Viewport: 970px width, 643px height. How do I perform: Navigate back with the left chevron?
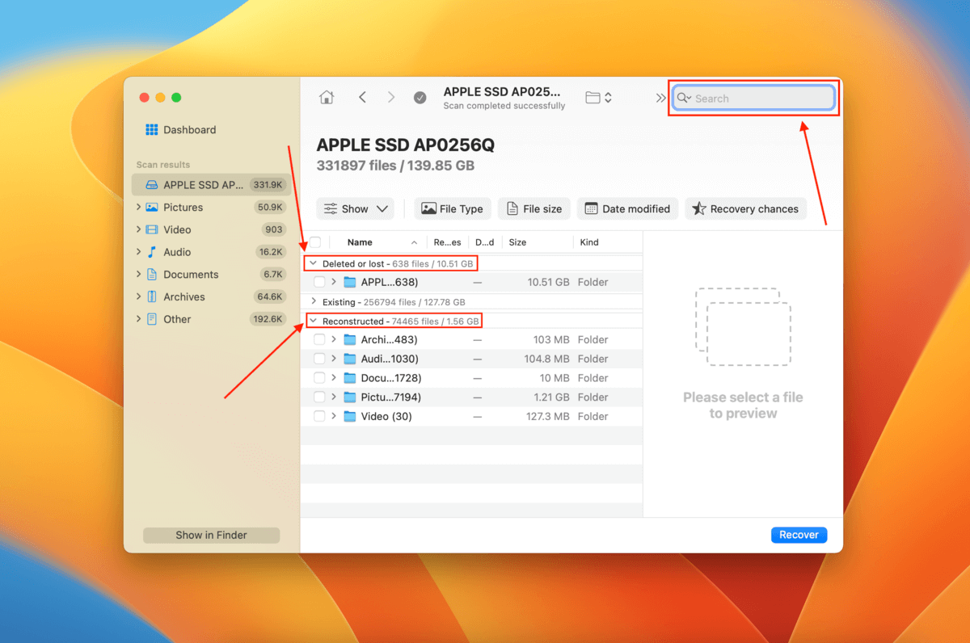(362, 98)
